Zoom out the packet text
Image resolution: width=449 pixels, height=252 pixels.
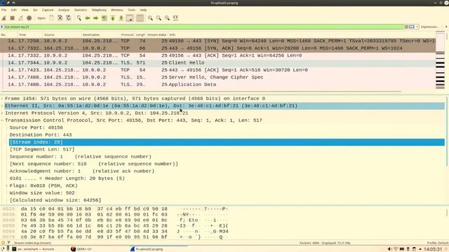coord(159,18)
